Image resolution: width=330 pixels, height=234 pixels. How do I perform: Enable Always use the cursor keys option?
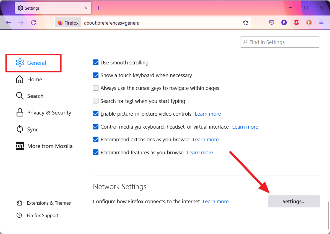click(x=96, y=88)
